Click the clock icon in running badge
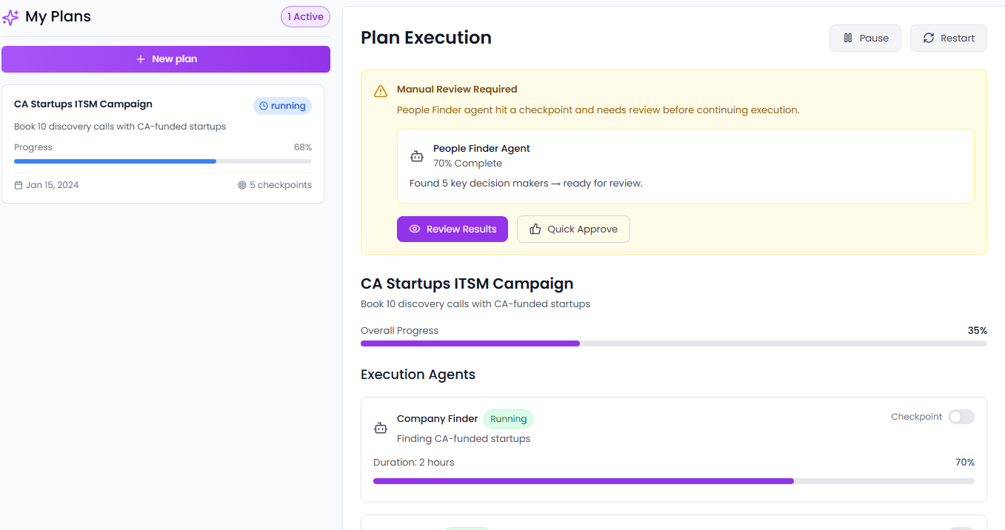The image size is (1005, 530). point(264,106)
